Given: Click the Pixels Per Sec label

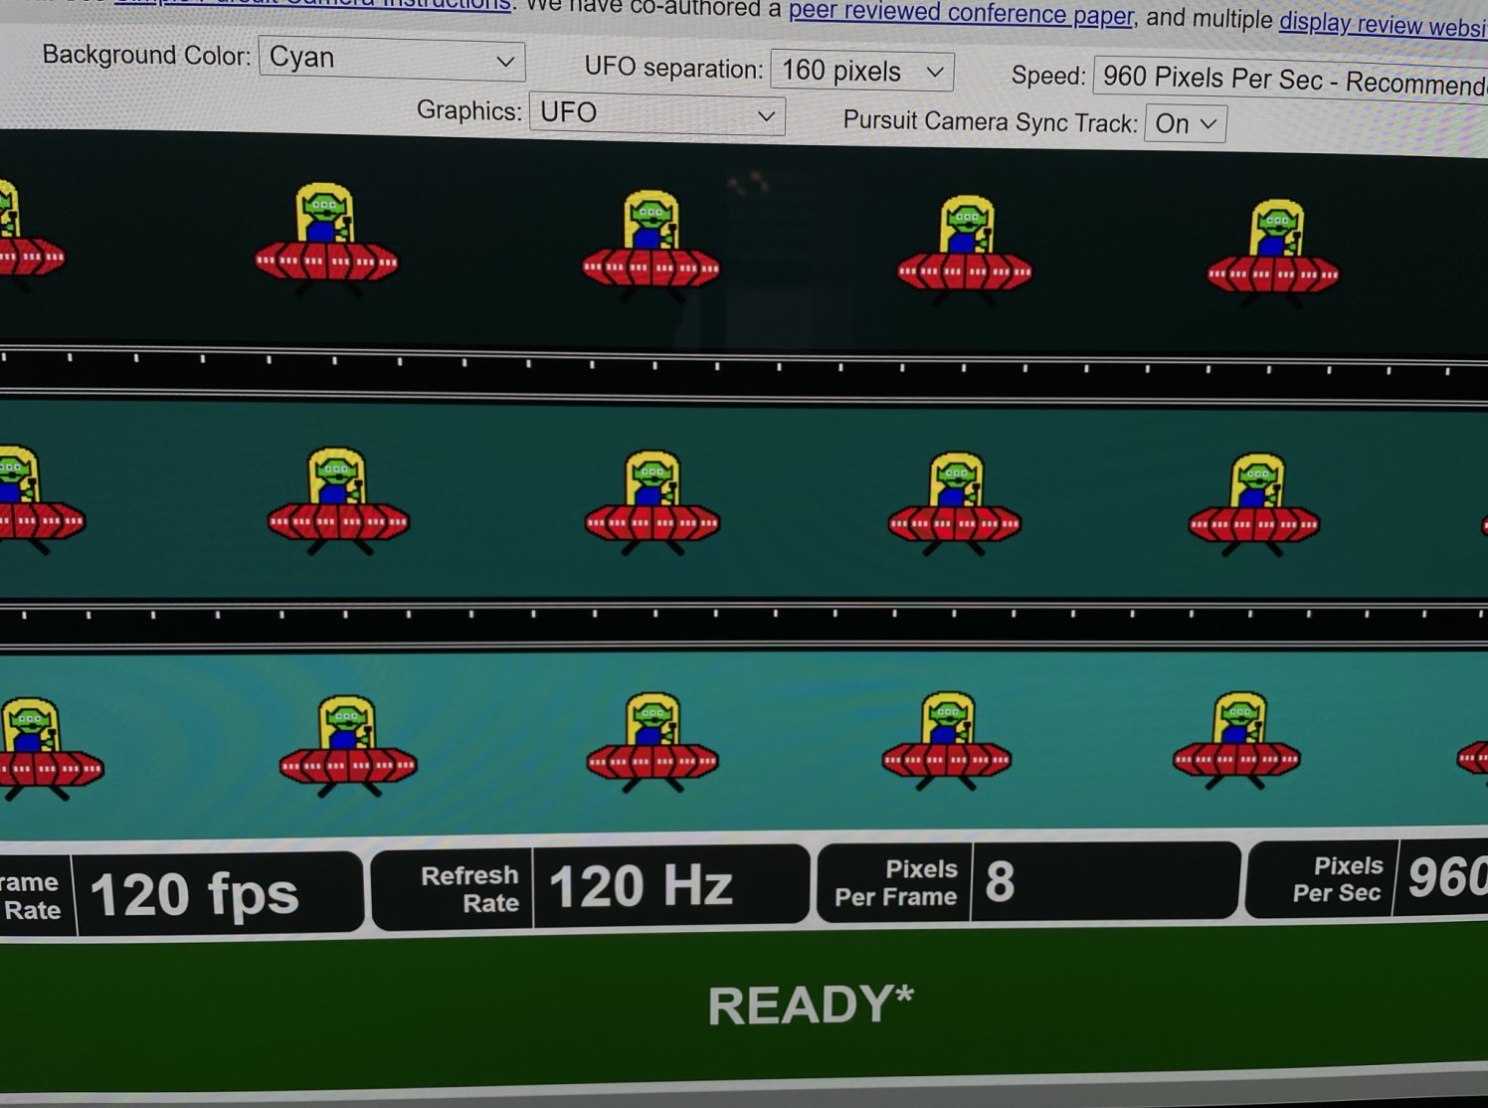Looking at the screenshot, I should pos(1338,879).
